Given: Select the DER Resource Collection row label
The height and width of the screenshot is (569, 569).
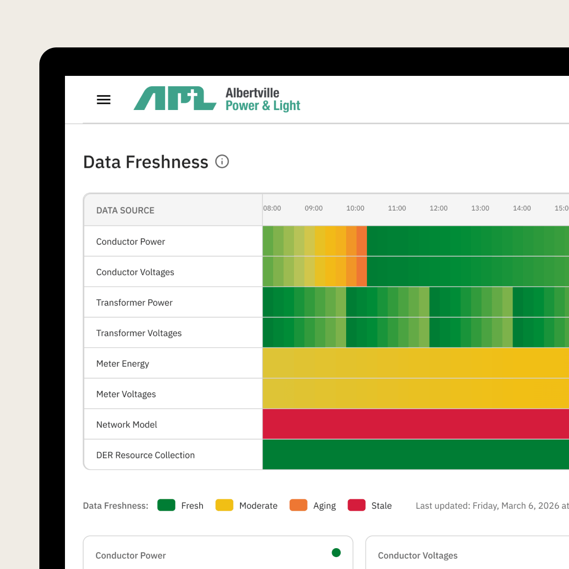Looking at the screenshot, I should click(x=146, y=455).
